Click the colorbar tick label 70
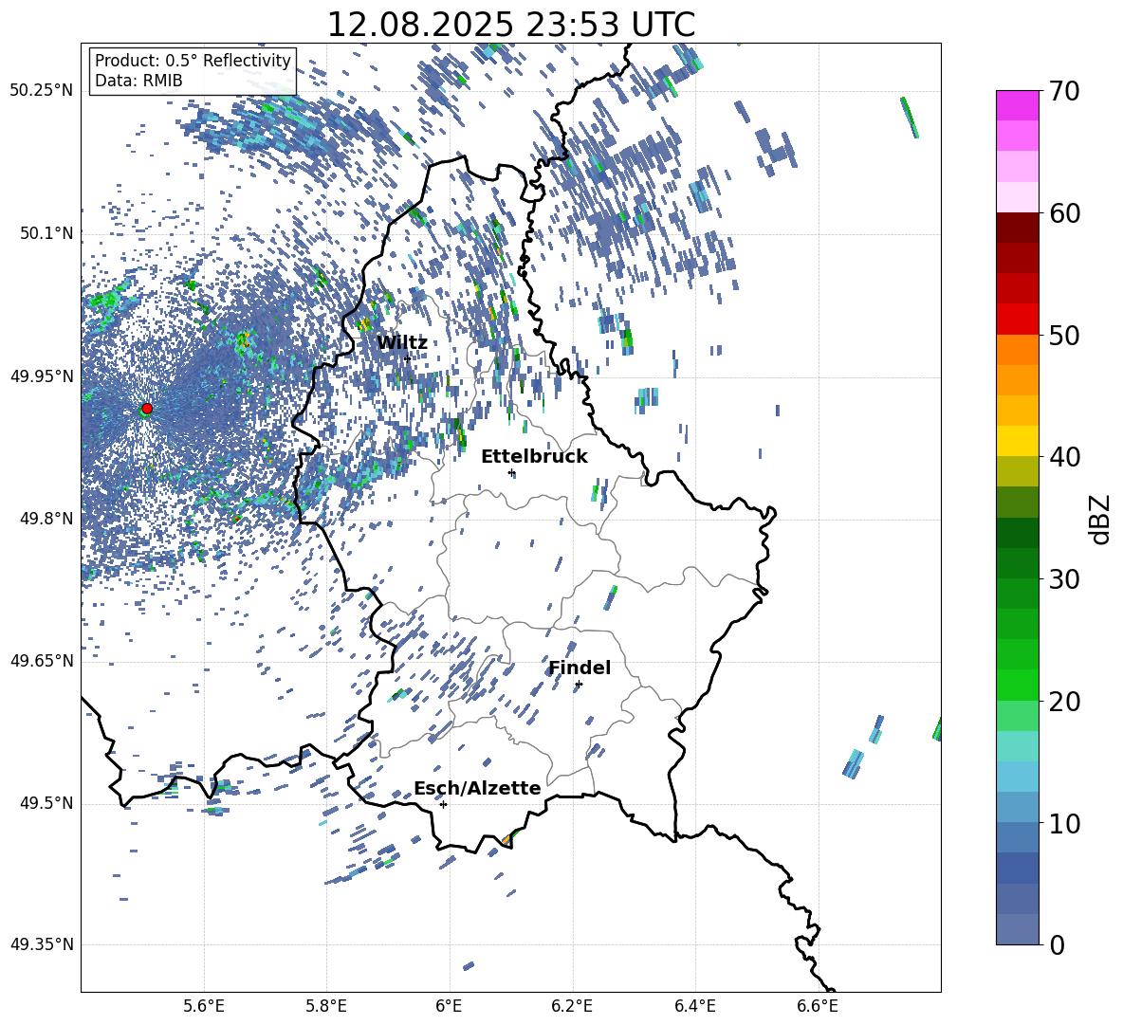Viewport: 1123px width, 1025px height. pos(1063,91)
